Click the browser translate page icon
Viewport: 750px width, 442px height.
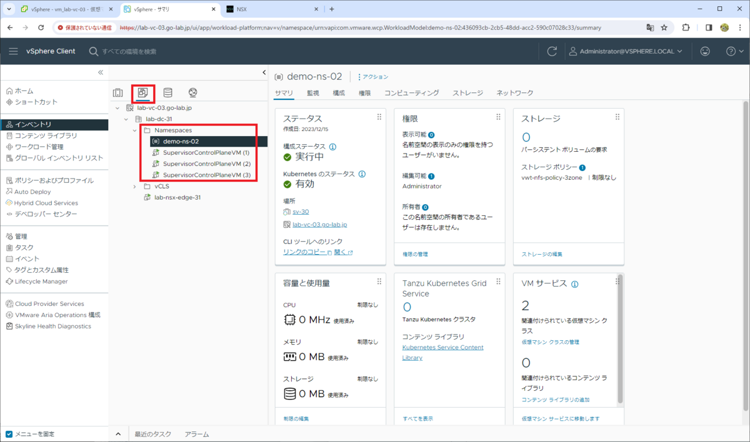click(x=650, y=27)
